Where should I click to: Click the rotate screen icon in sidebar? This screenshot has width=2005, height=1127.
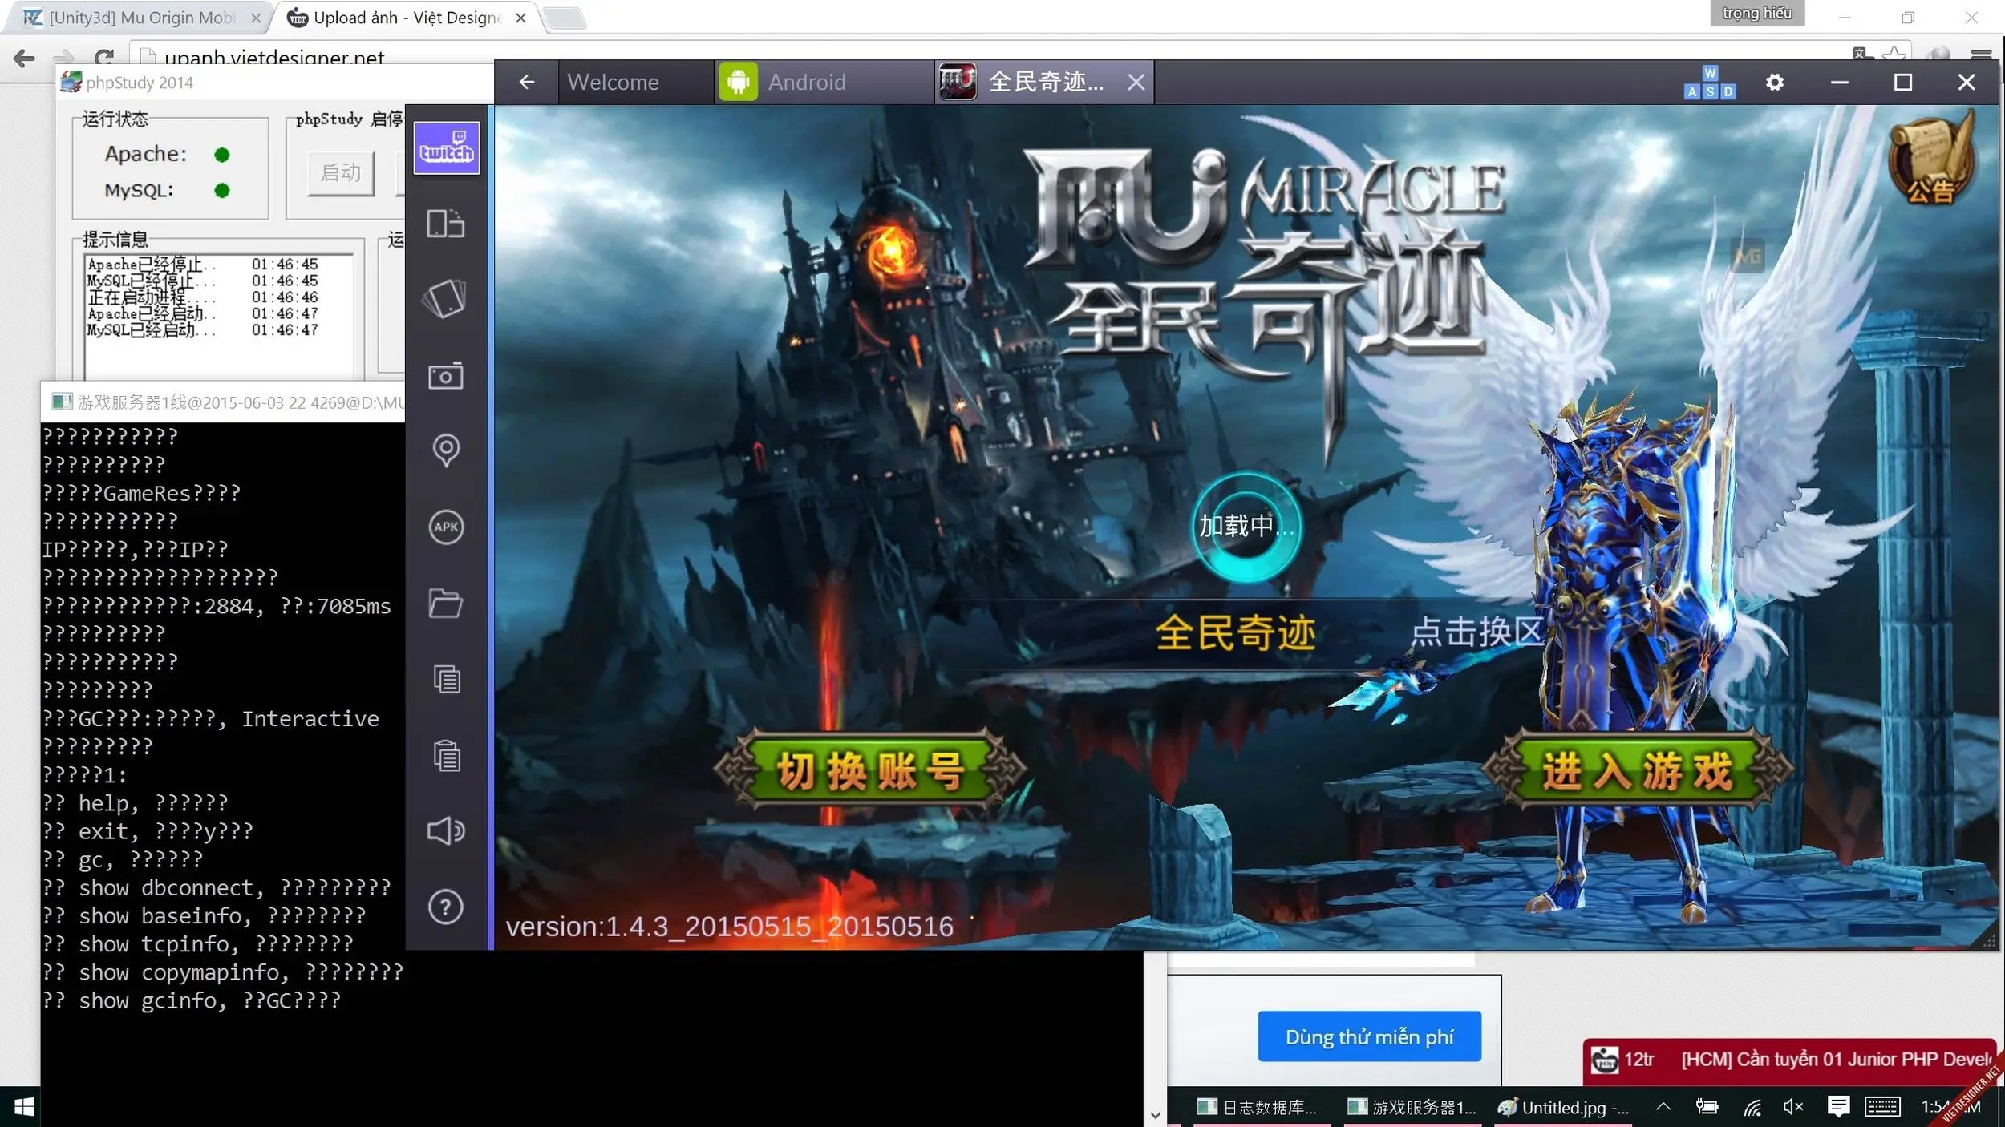point(446,223)
